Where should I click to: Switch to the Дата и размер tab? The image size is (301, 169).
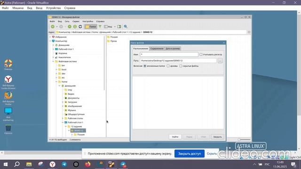pyautogui.click(x=173, y=49)
